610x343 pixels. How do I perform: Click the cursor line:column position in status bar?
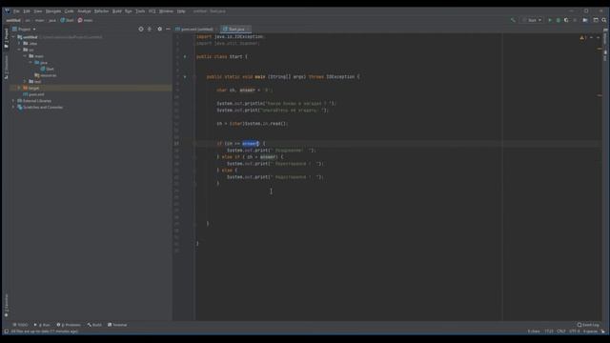[x=549, y=332]
